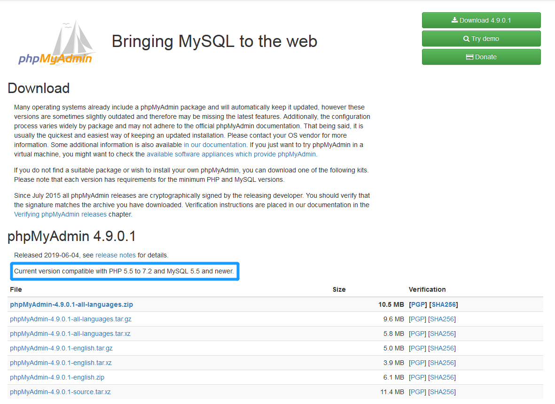This screenshot has height=404, width=555.
Task: Click the File column header
Action: 16,289
